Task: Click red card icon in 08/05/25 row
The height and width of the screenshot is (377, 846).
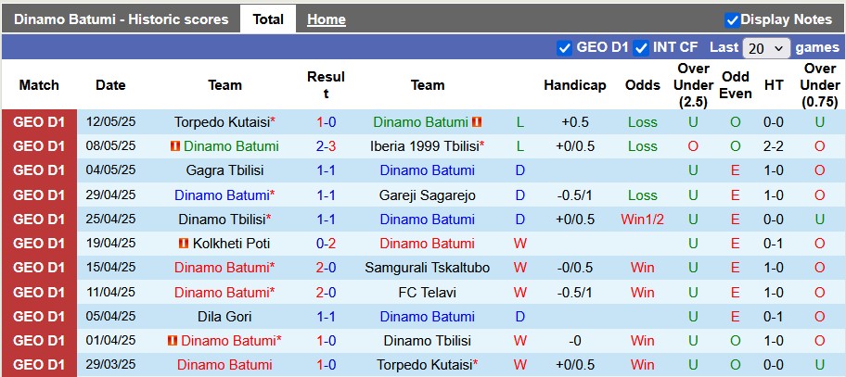Action: click(174, 146)
